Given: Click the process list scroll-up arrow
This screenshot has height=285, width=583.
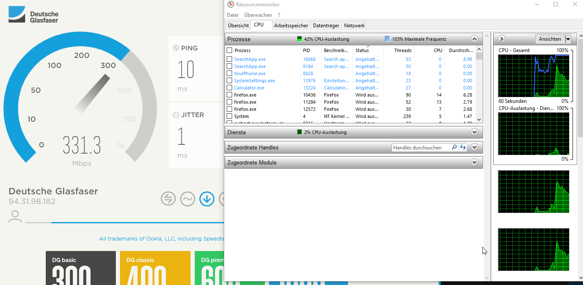Looking at the screenshot, I should pyautogui.click(x=479, y=49).
